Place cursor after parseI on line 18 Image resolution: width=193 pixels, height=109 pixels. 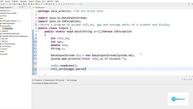coord(86,69)
